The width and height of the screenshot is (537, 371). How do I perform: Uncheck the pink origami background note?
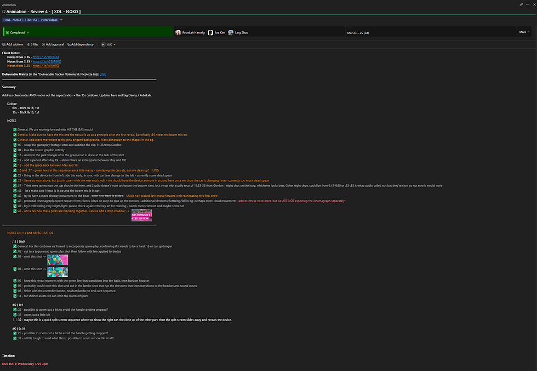tap(15, 140)
